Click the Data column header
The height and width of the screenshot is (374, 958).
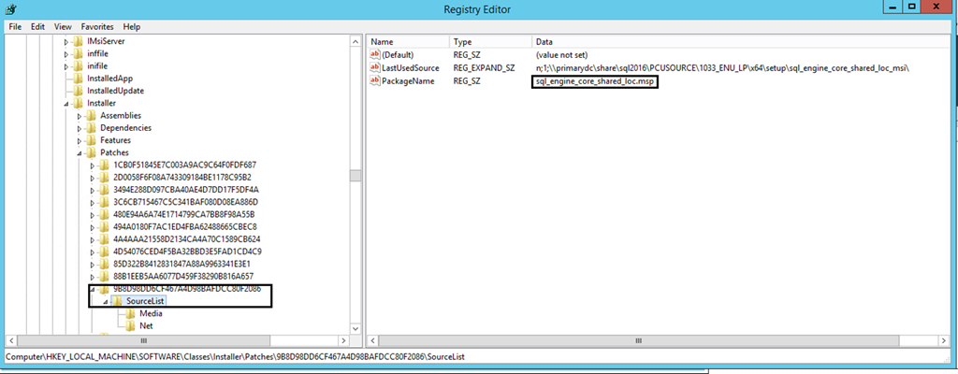pos(544,42)
